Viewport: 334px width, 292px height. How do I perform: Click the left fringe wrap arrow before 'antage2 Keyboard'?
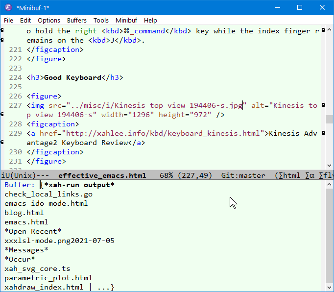2,142
